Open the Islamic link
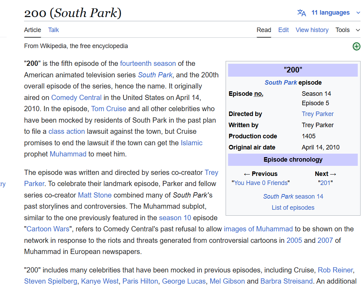 pos(191,143)
